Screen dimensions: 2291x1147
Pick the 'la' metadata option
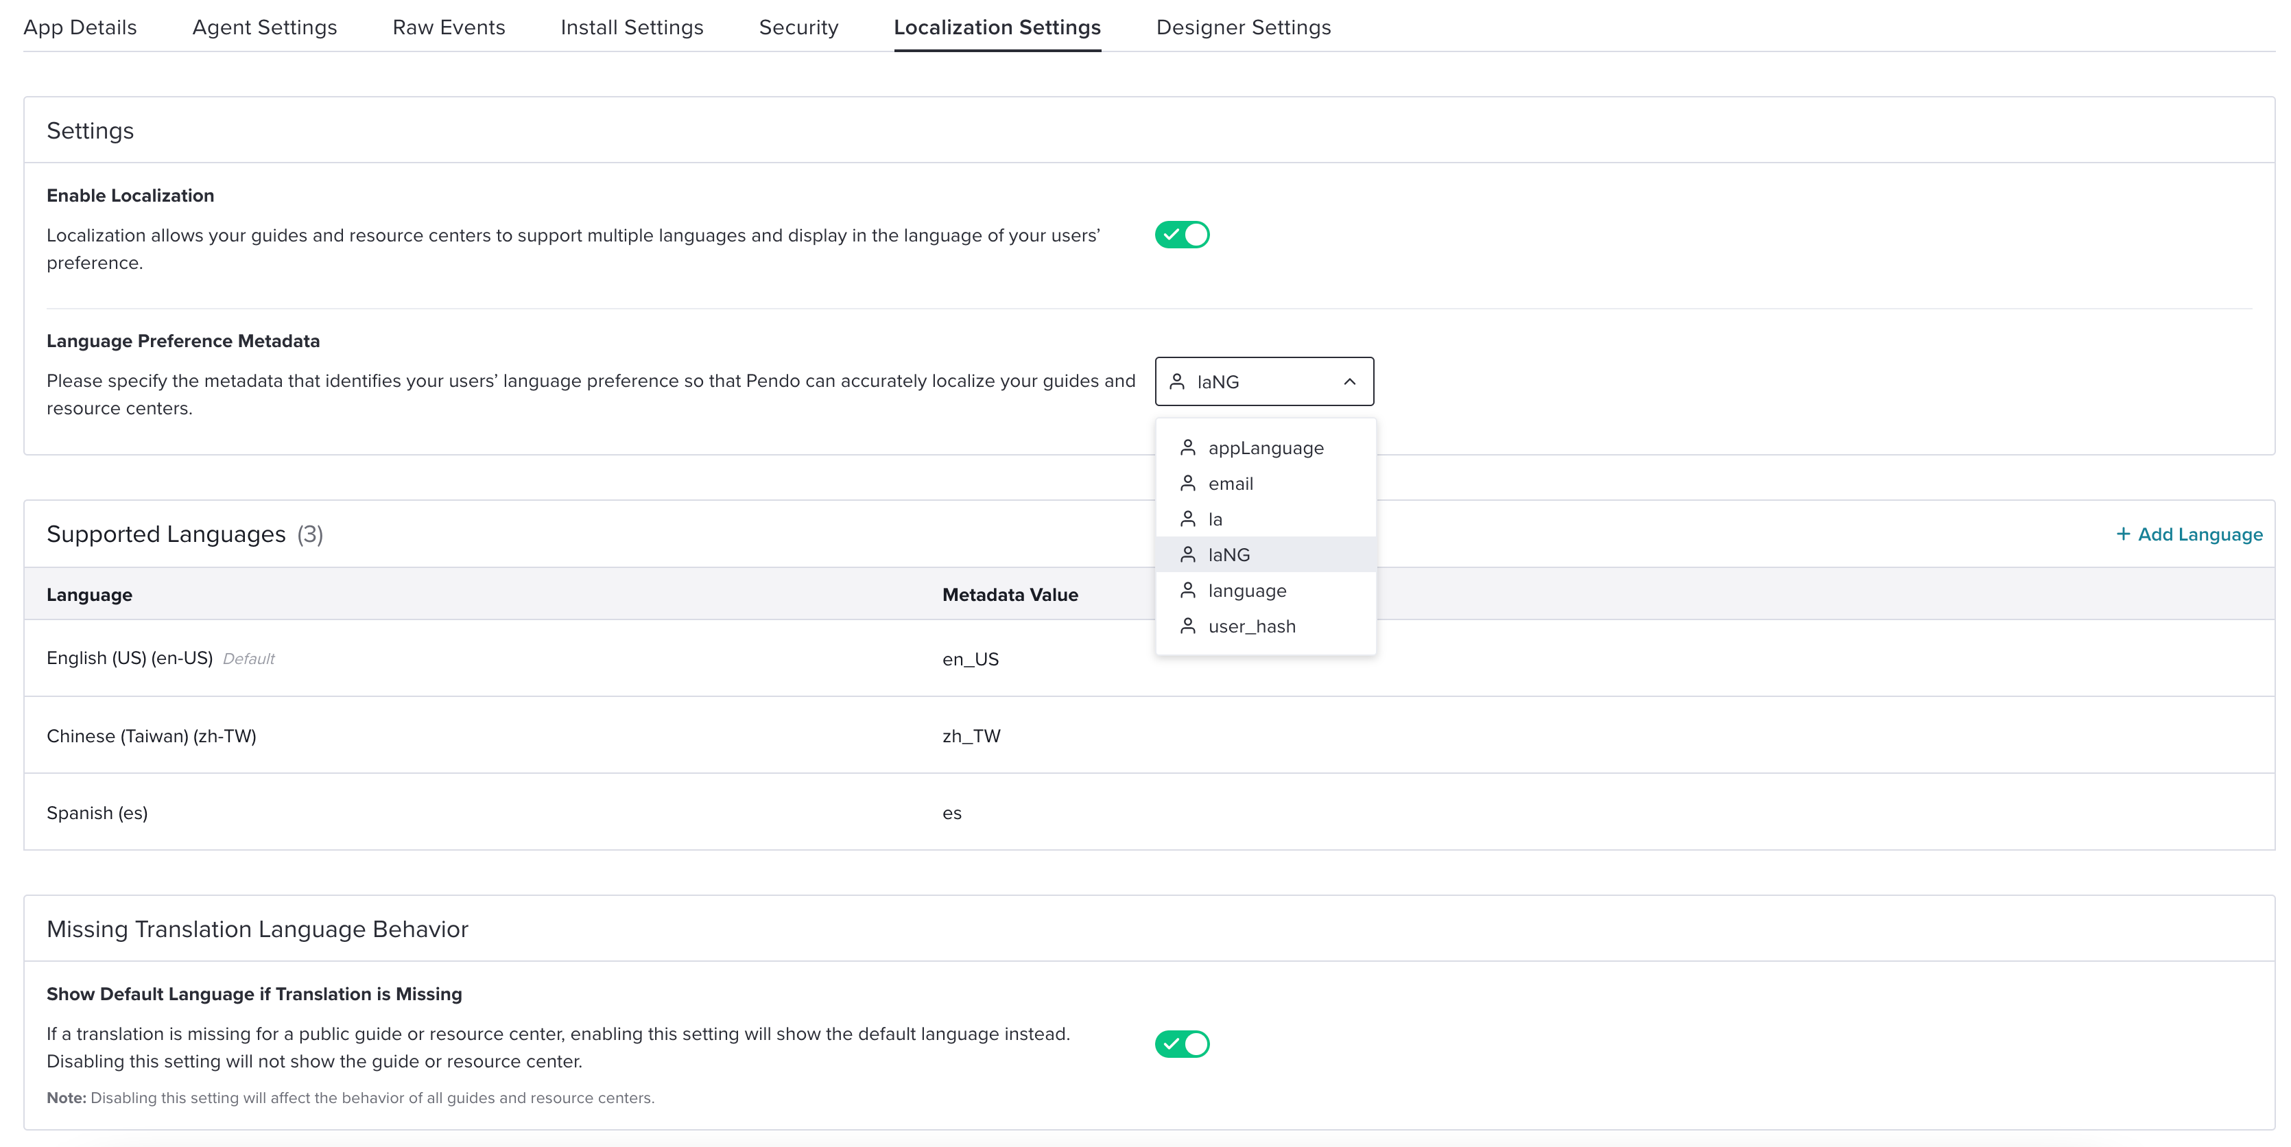pos(1266,519)
